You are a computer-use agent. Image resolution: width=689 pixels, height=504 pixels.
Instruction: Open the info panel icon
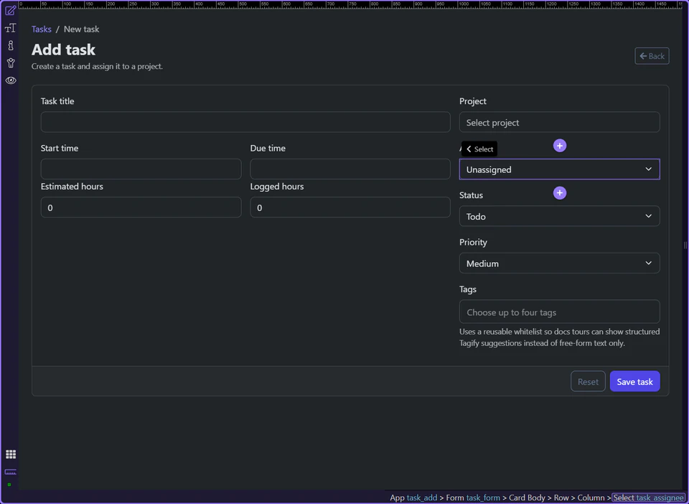coord(10,45)
